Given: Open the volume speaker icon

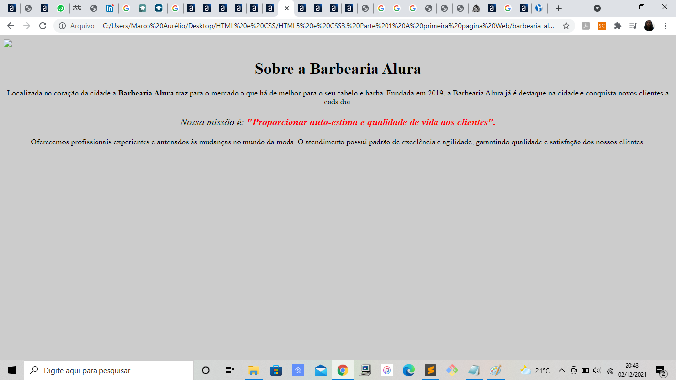Looking at the screenshot, I should point(597,370).
